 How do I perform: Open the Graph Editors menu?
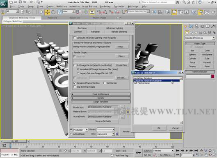[89, 7]
